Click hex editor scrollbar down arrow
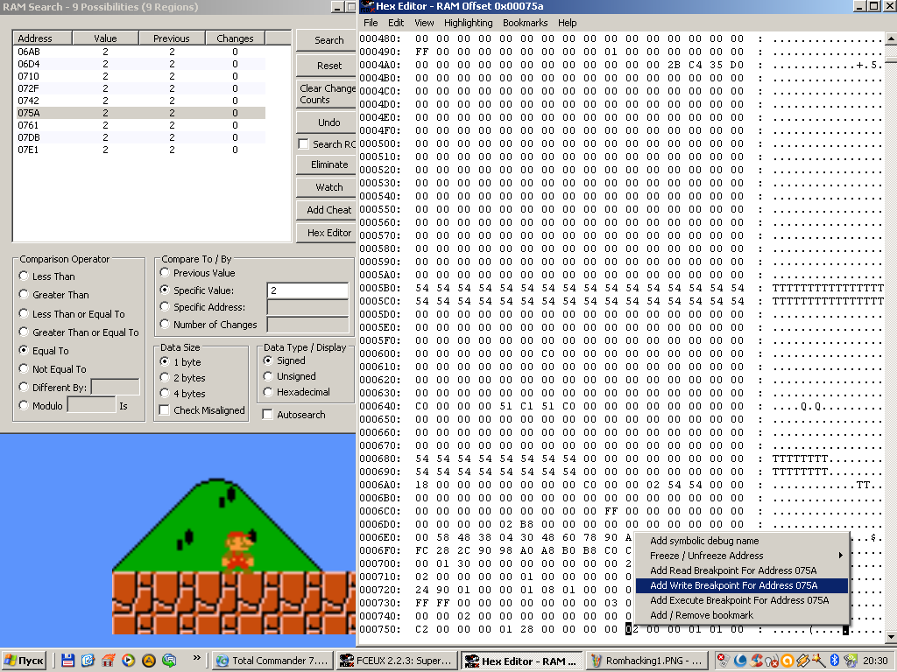Screen dimensions: 897x672 [x=891, y=636]
